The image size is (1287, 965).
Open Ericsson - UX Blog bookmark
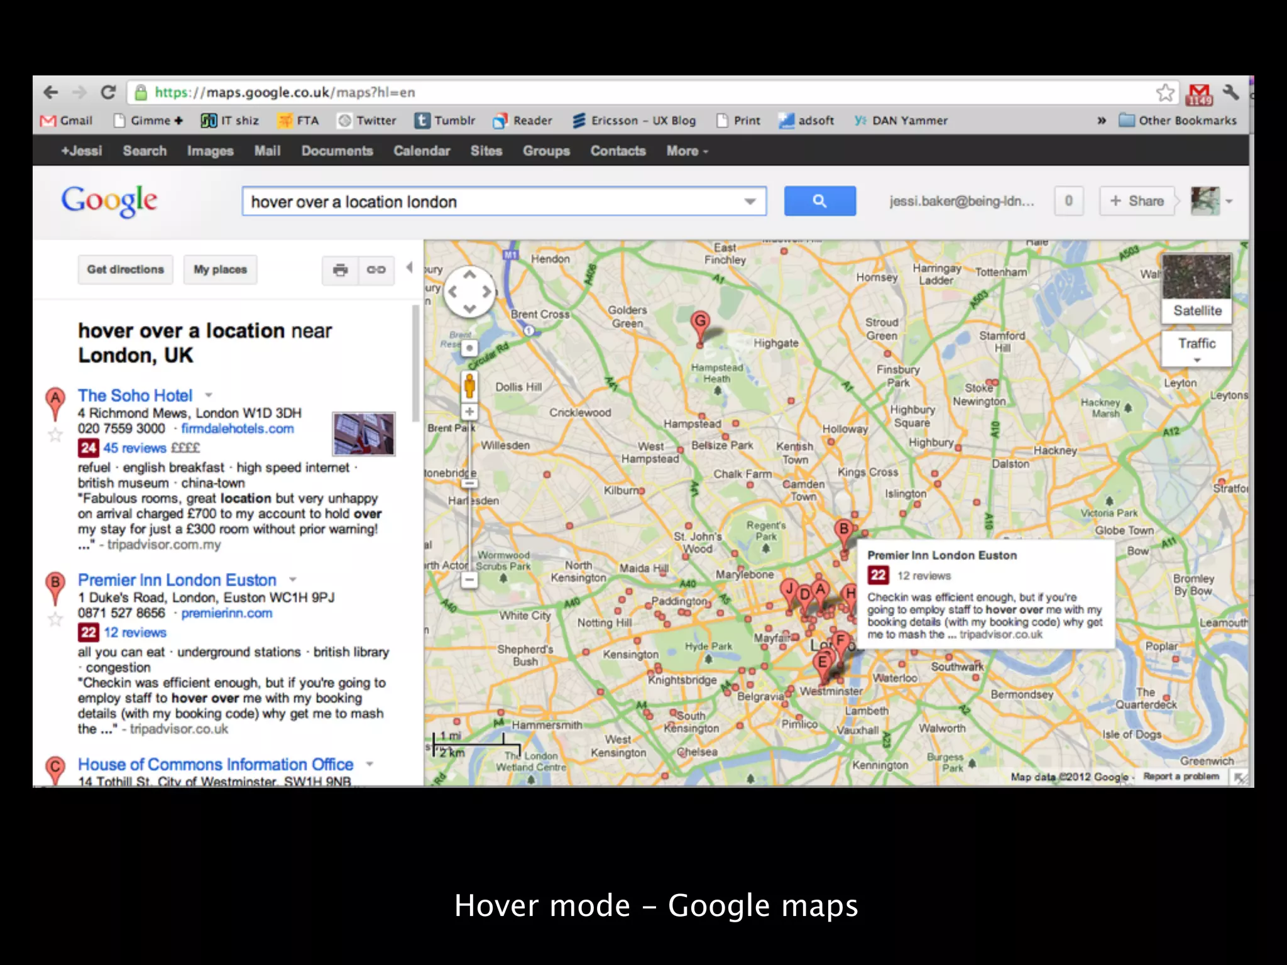click(x=634, y=121)
